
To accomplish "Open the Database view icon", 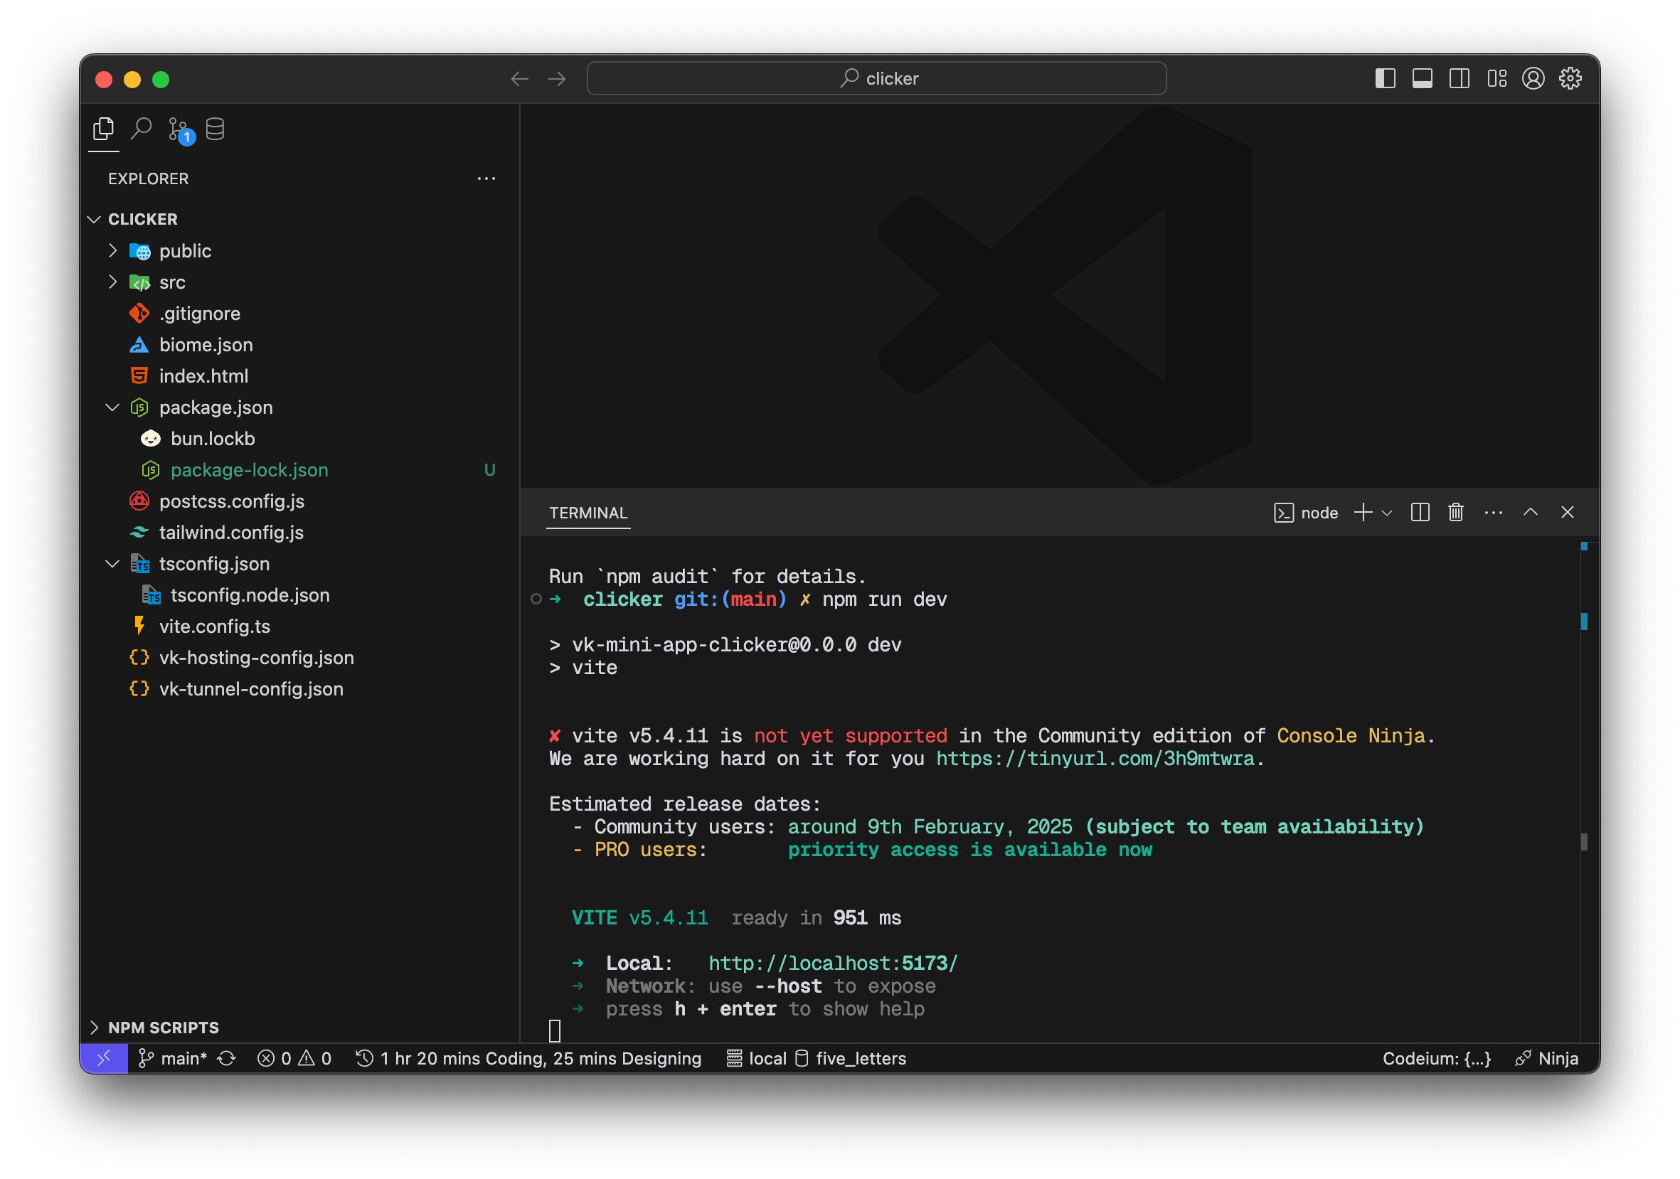I will tap(215, 129).
